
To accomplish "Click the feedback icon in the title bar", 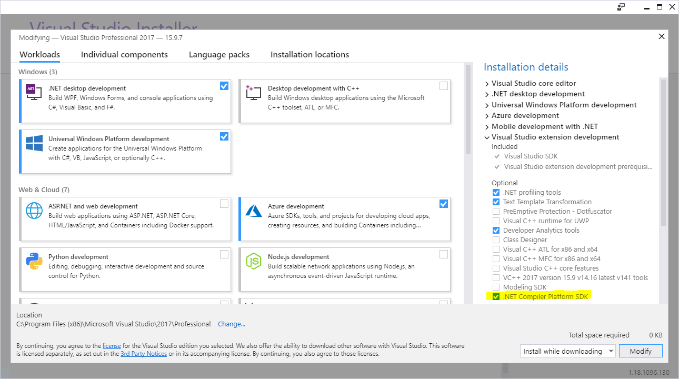I will point(622,7).
